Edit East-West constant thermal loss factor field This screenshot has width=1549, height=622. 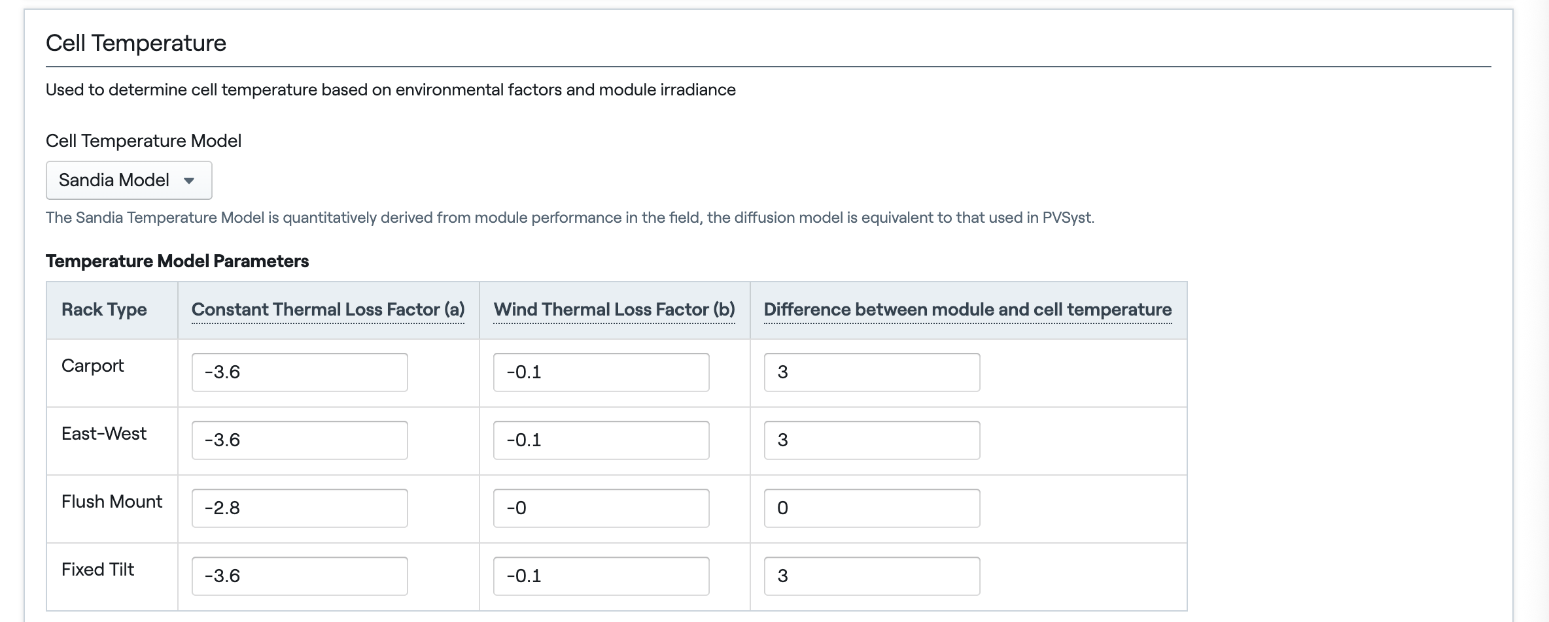click(300, 440)
